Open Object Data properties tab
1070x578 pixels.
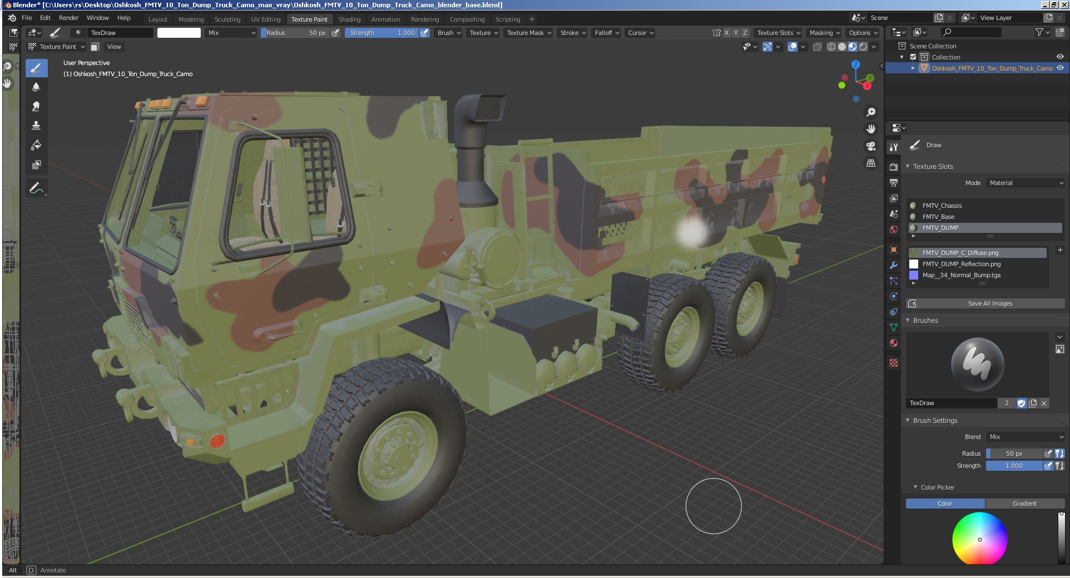pos(894,327)
